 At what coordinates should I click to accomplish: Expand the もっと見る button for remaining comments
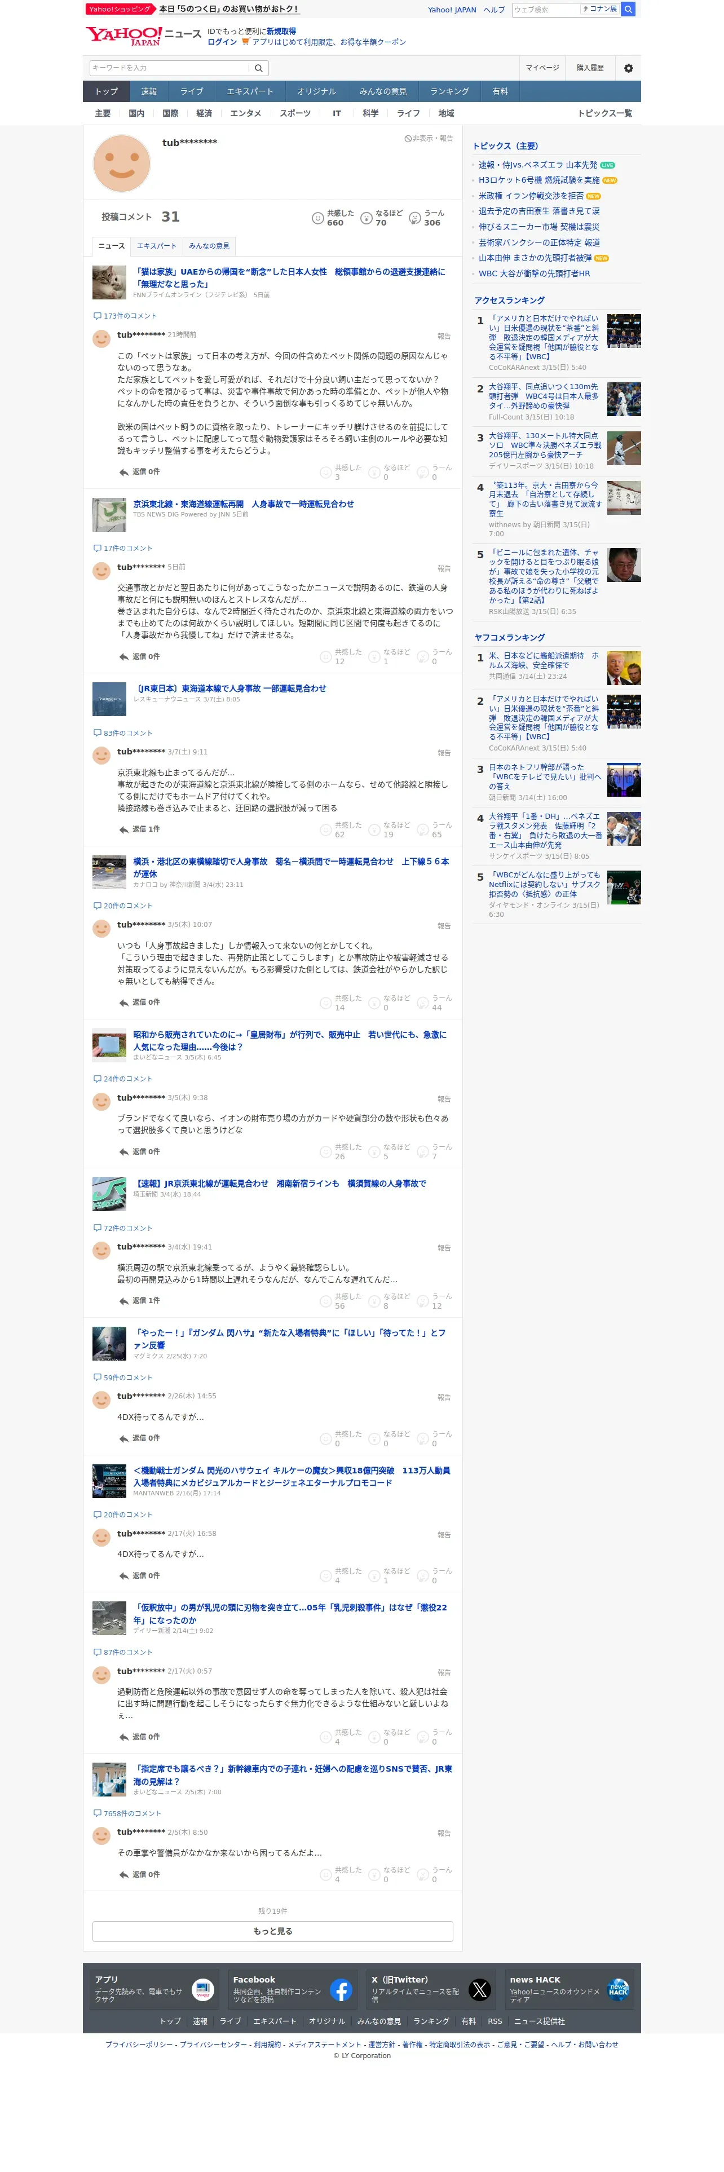(272, 1932)
